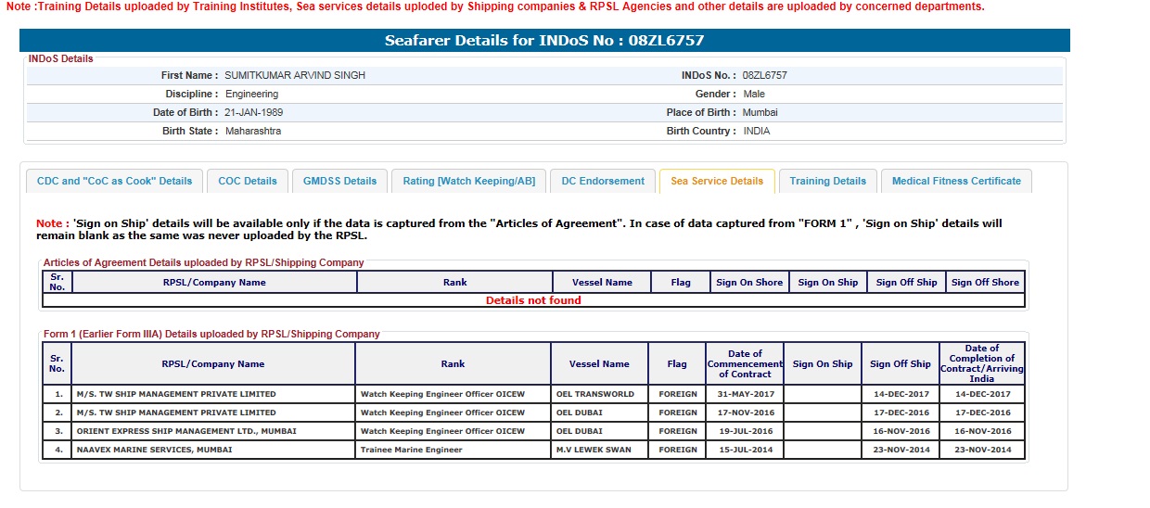1150x508 pixels.
Task: Switch to the COC Details tab
Action: [x=247, y=181]
